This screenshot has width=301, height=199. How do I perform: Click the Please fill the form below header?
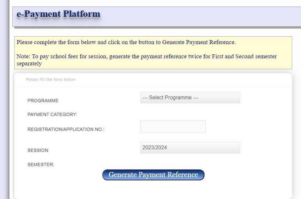(51, 79)
